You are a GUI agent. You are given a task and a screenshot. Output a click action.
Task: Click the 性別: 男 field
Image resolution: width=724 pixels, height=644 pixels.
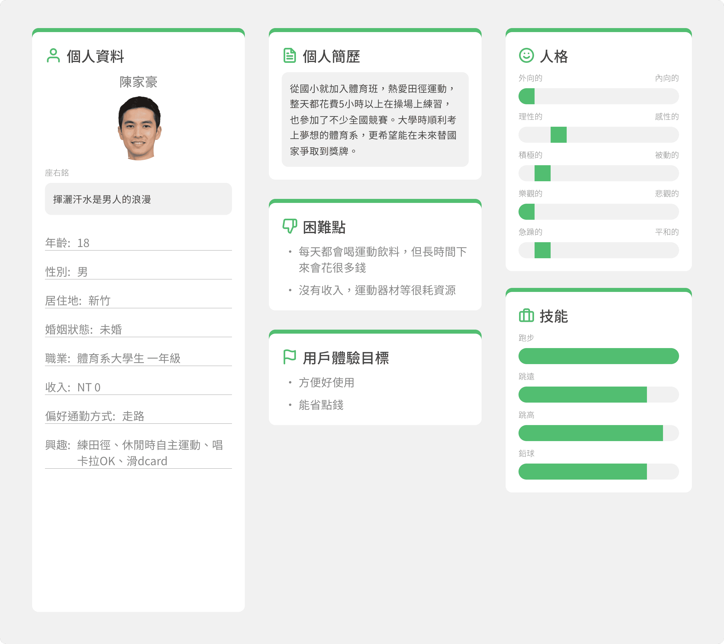tap(138, 272)
